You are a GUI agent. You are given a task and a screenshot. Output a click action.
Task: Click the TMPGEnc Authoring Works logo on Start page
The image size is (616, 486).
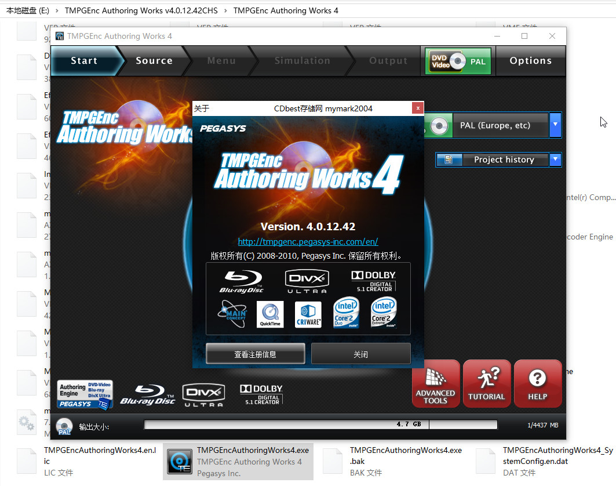point(125,127)
